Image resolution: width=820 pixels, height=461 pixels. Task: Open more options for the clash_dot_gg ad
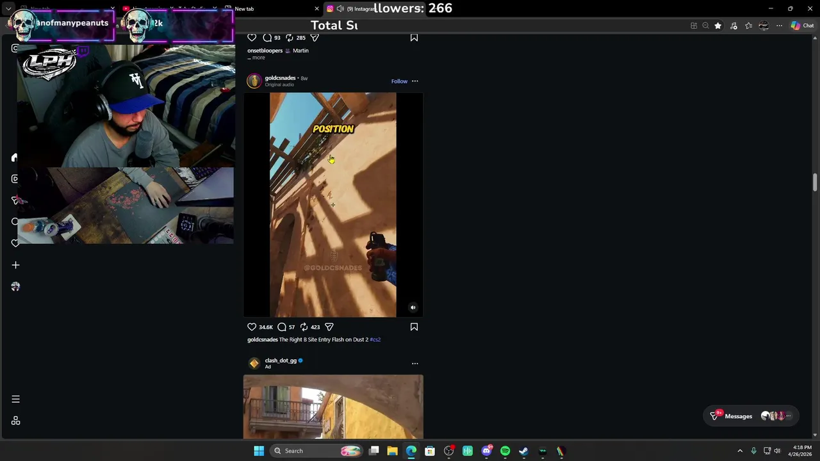pyautogui.click(x=414, y=364)
